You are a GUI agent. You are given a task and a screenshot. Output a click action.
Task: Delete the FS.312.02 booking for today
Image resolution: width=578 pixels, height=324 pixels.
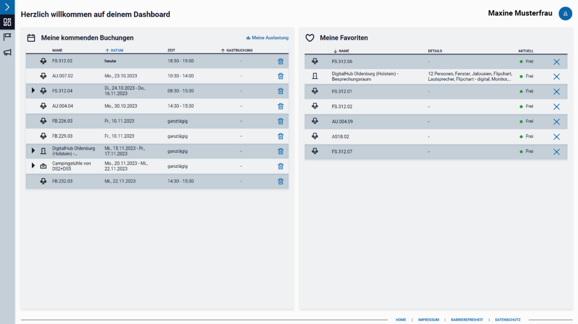pos(281,61)
